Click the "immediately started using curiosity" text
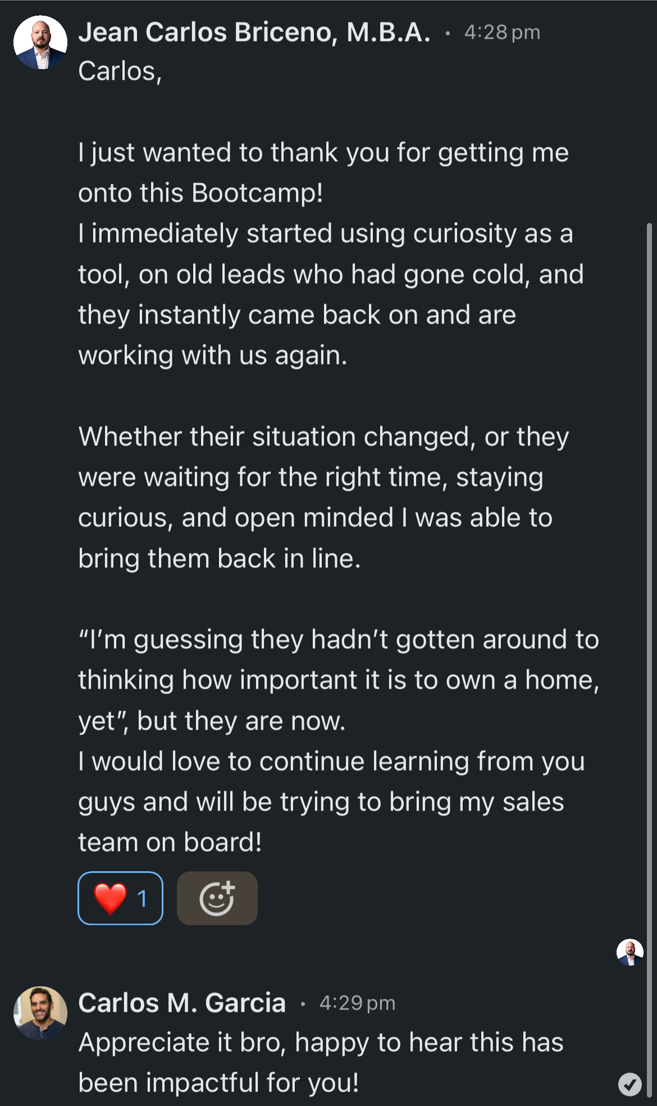 (x=326, y=234)
